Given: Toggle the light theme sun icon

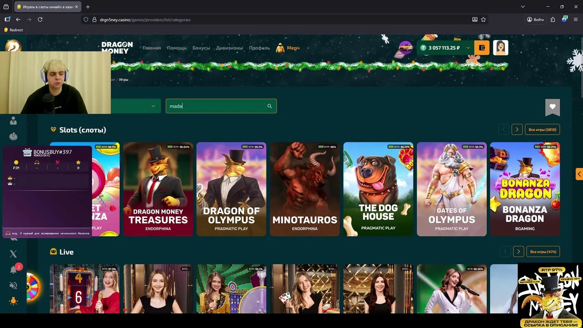Looking at the screenshot, I should pos(13,301).
